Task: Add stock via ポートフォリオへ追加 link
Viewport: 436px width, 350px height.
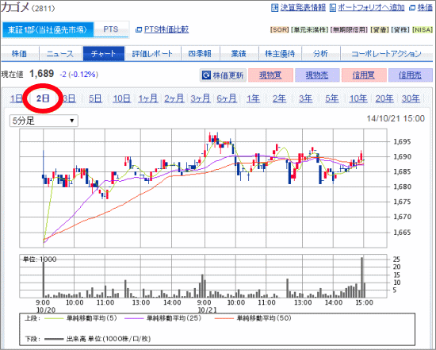Action: [x=371, y=7]
